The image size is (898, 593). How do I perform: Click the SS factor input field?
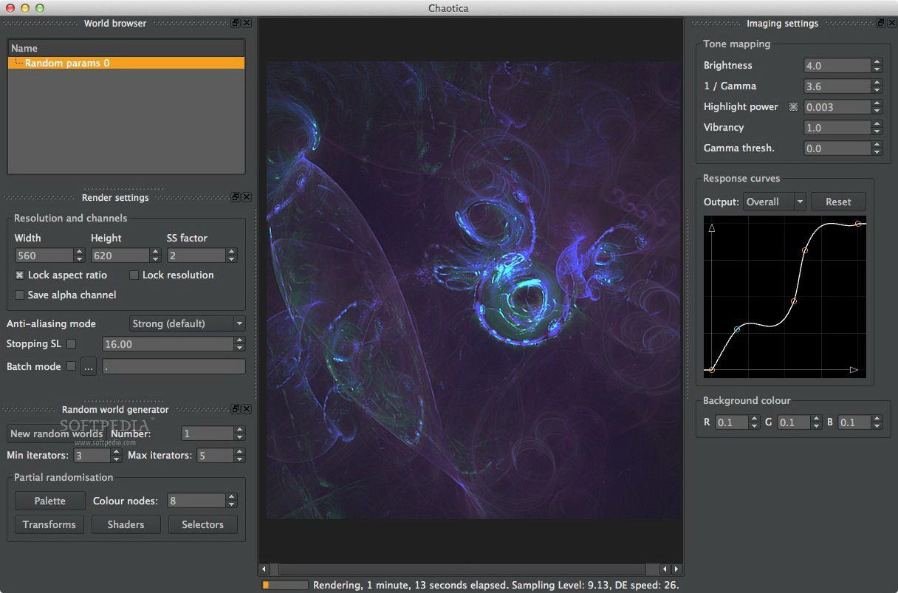pos(196,256)
